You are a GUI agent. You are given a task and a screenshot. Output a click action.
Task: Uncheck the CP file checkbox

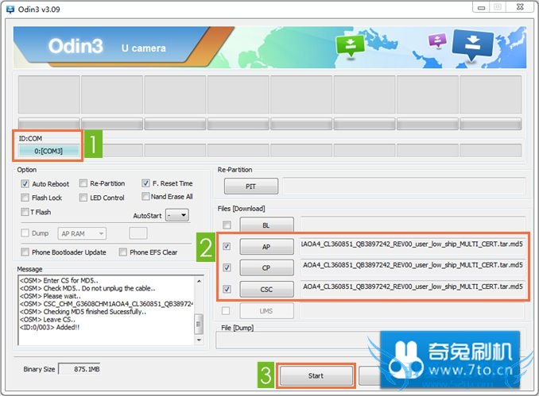(x=227, y=267)
